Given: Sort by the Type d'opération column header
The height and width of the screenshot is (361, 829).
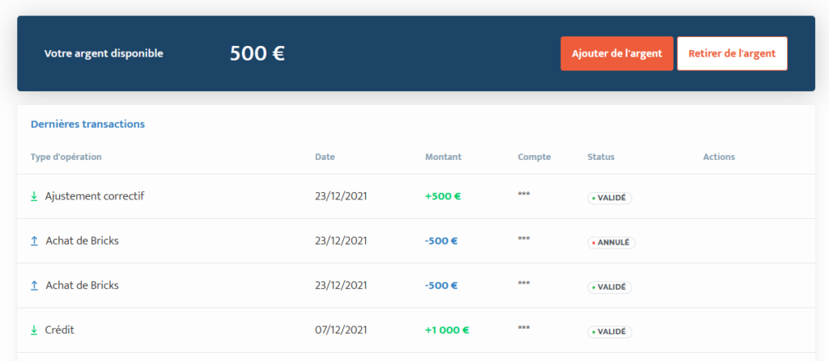Looking at the screenshot, I should pos(66,157).
